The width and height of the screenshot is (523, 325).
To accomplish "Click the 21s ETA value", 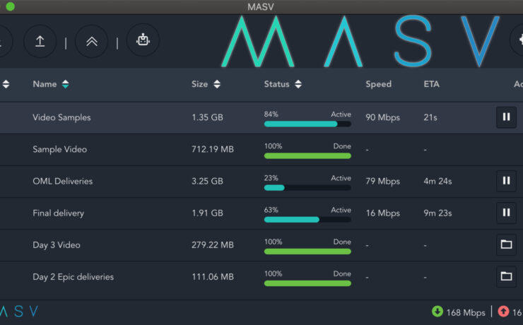I will click(x=430, y=117).
